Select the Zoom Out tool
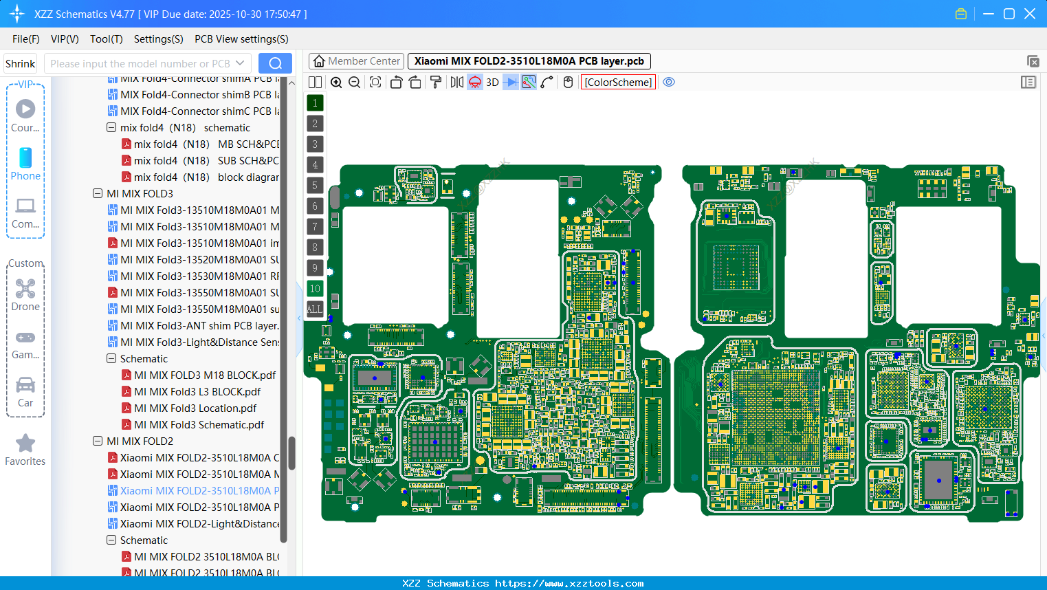Image resolution: width=1047 pixels, height=590 pixels. click(x=353, y=82)
